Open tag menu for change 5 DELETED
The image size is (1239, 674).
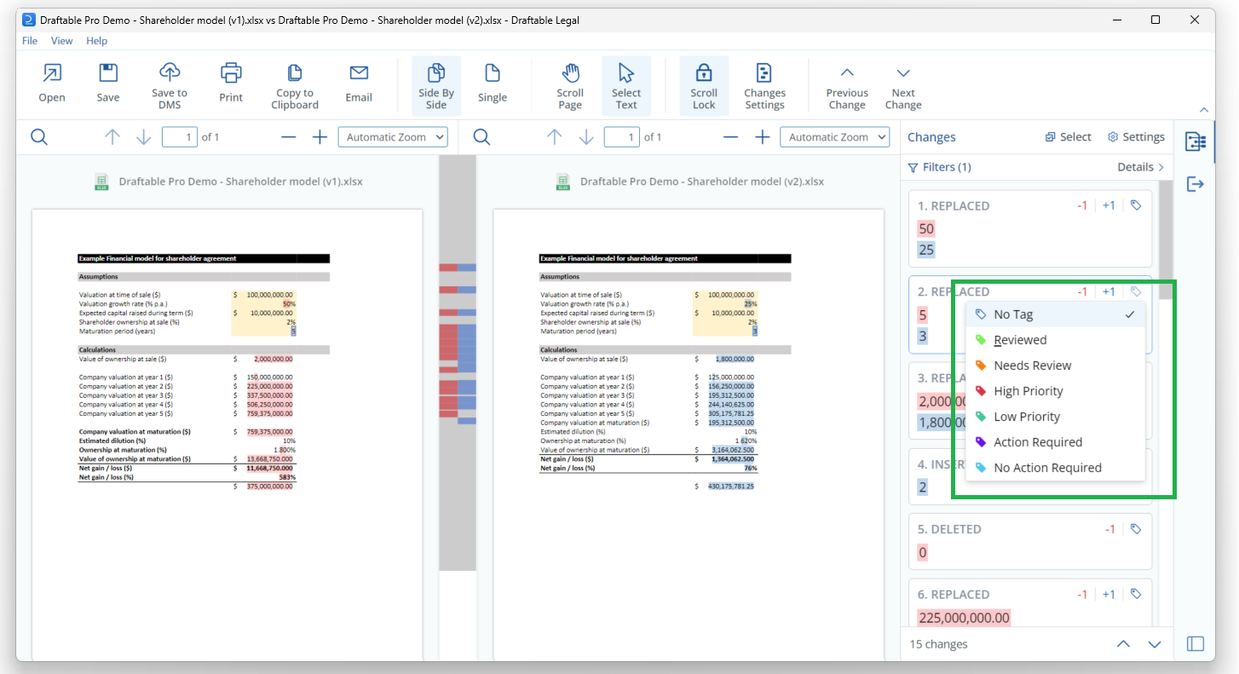1136,529
